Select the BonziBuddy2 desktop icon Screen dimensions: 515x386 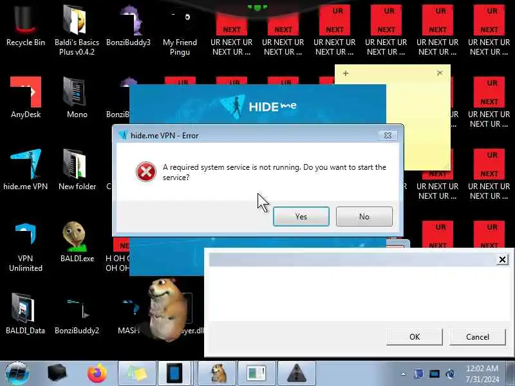(x=77, y=313)
